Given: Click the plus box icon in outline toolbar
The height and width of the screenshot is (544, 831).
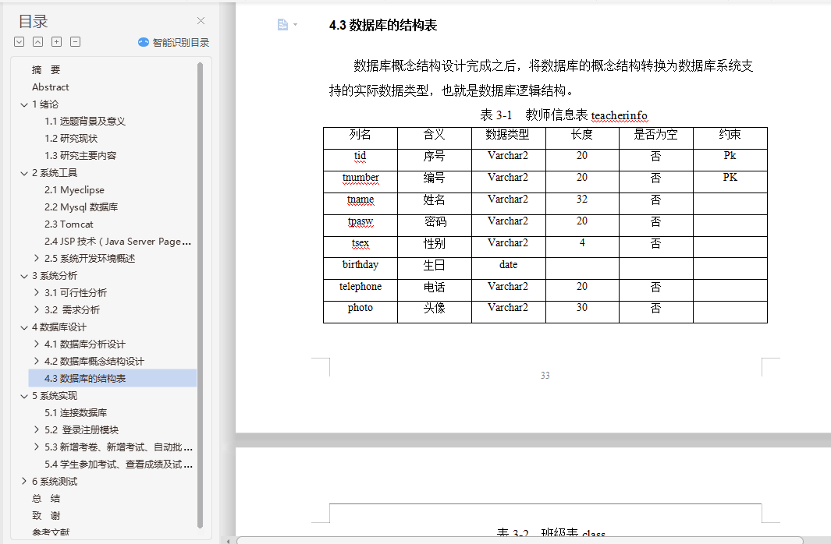Looking at the screenshot, I should tap(57, 42).
